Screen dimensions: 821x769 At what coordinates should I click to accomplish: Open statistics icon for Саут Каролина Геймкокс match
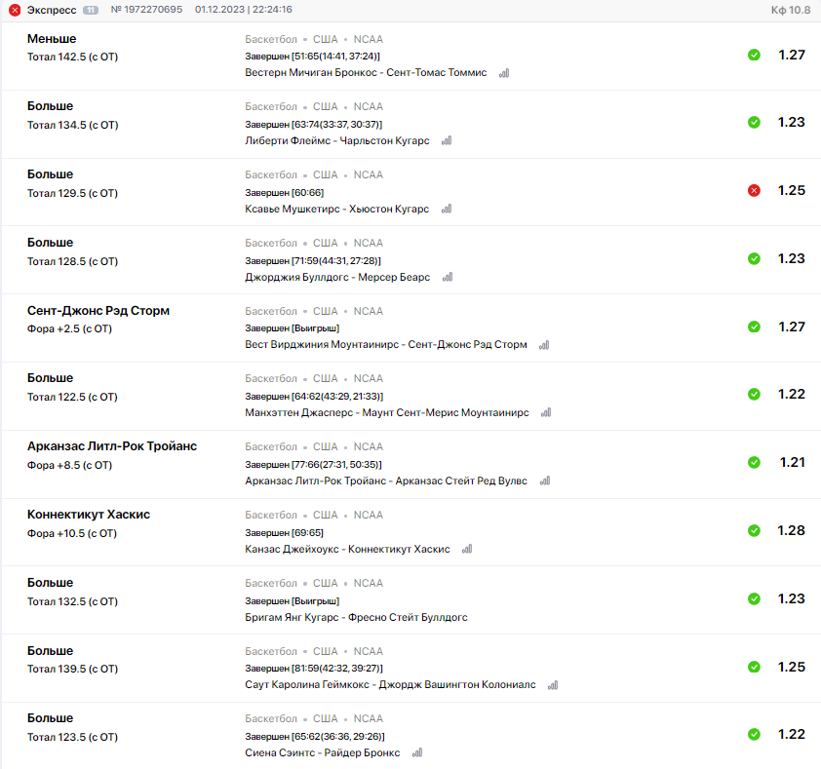click(x=553, y=685)
